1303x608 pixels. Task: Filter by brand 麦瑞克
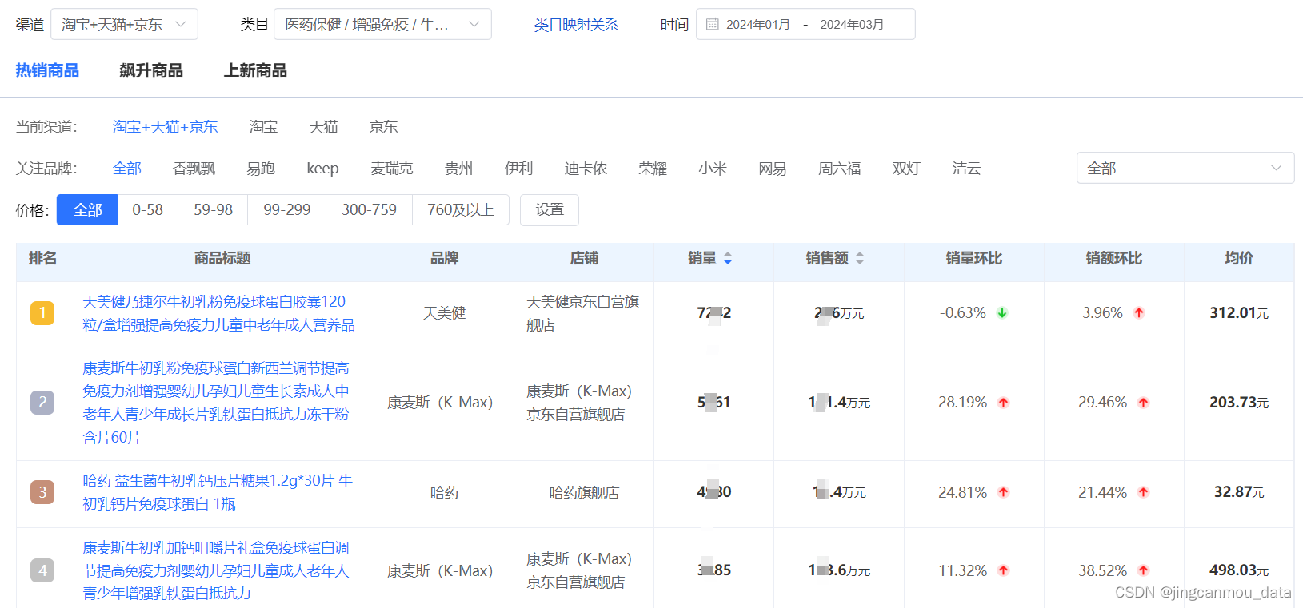[392, 169]
